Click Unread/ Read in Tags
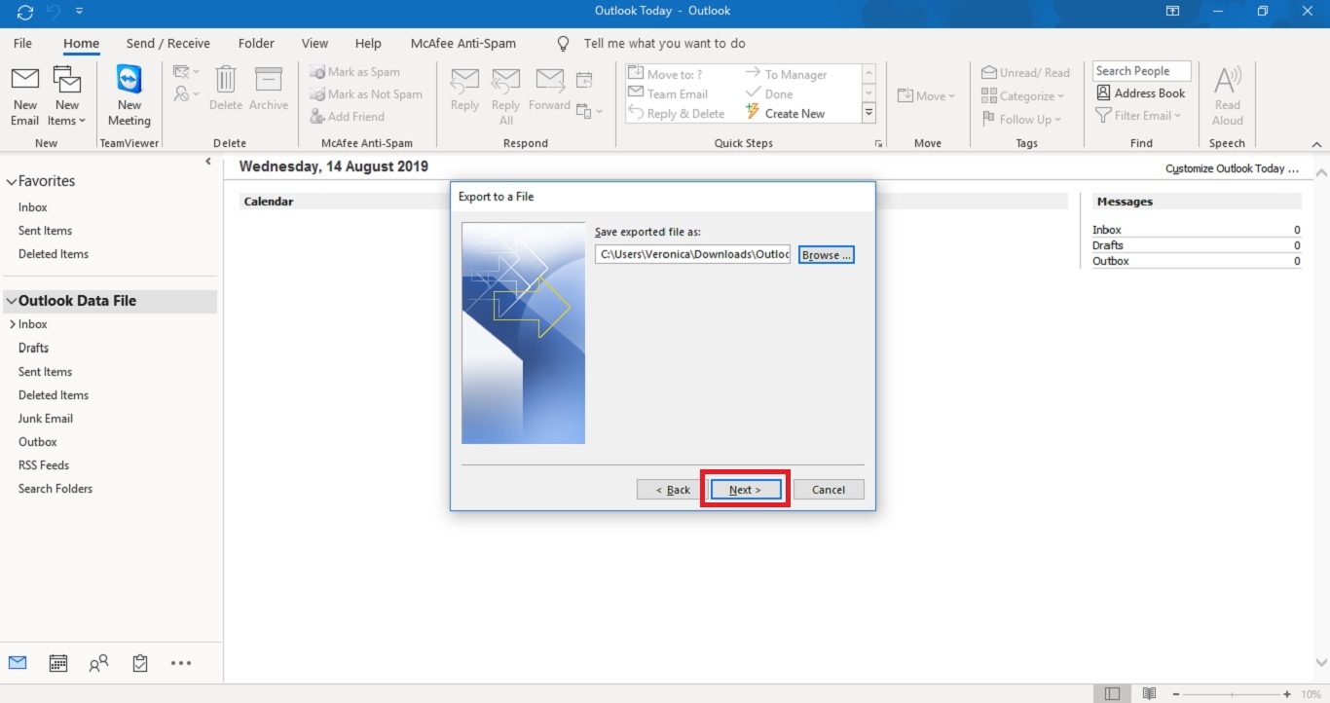 [1025, 73]
